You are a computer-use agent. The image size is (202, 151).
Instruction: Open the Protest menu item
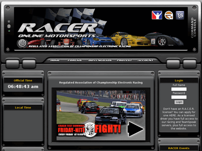pyautogui.click(x=124, y=60)
